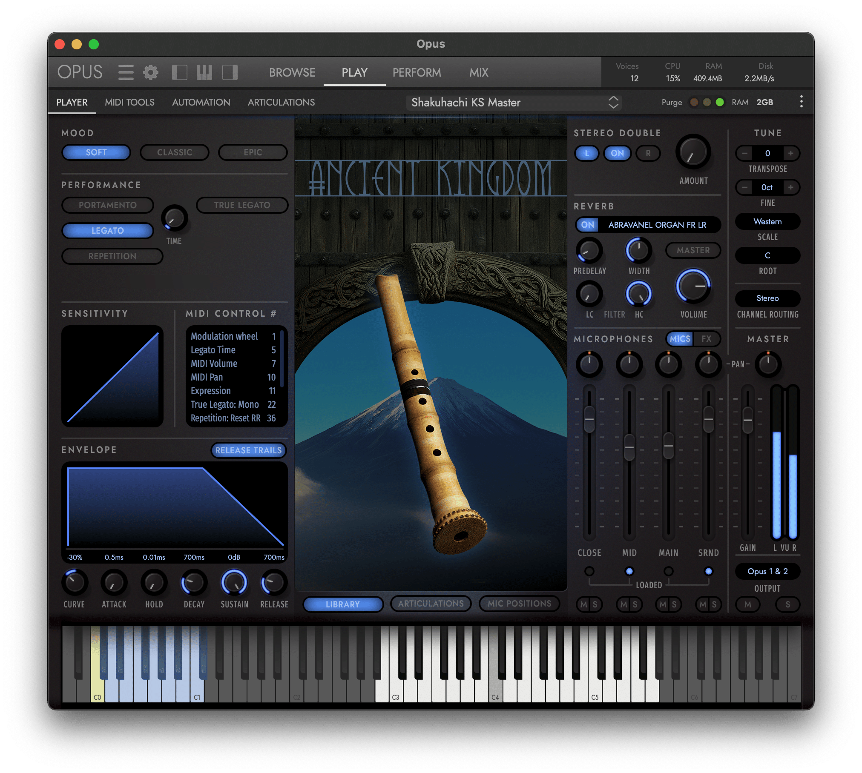Open the AUTOMATION tab
Image resolution: width=862 pixels, height=773 pixels.
[201, 102]
